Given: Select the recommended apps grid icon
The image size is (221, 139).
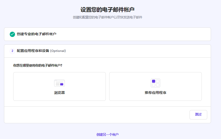Looking at the screenshot, I should click(x=155, y=83).
